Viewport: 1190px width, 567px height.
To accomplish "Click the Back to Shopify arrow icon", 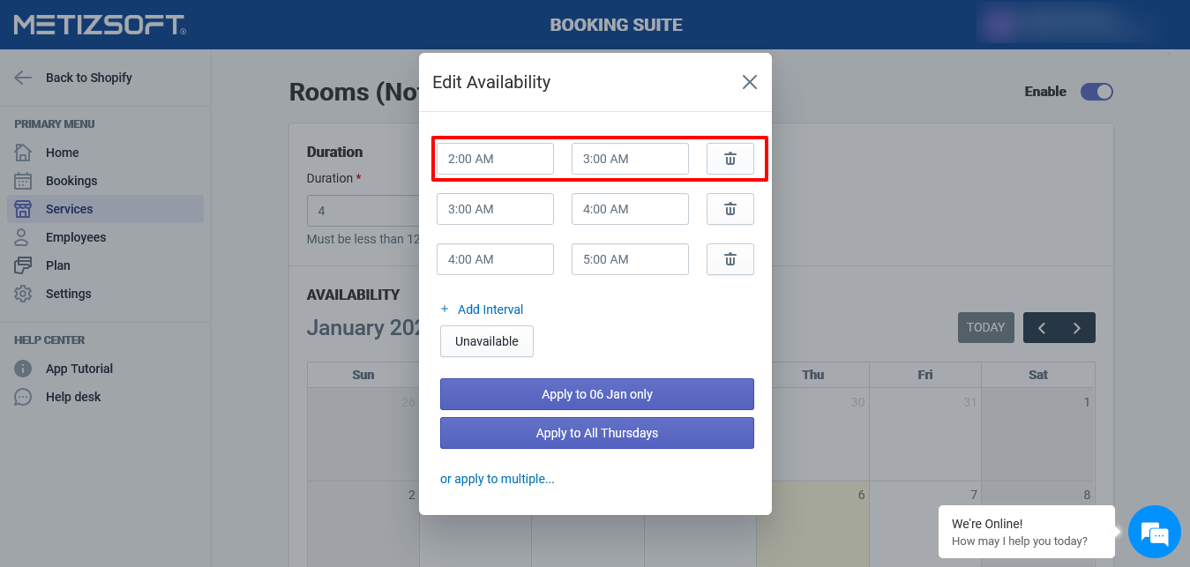I will 24,78.
